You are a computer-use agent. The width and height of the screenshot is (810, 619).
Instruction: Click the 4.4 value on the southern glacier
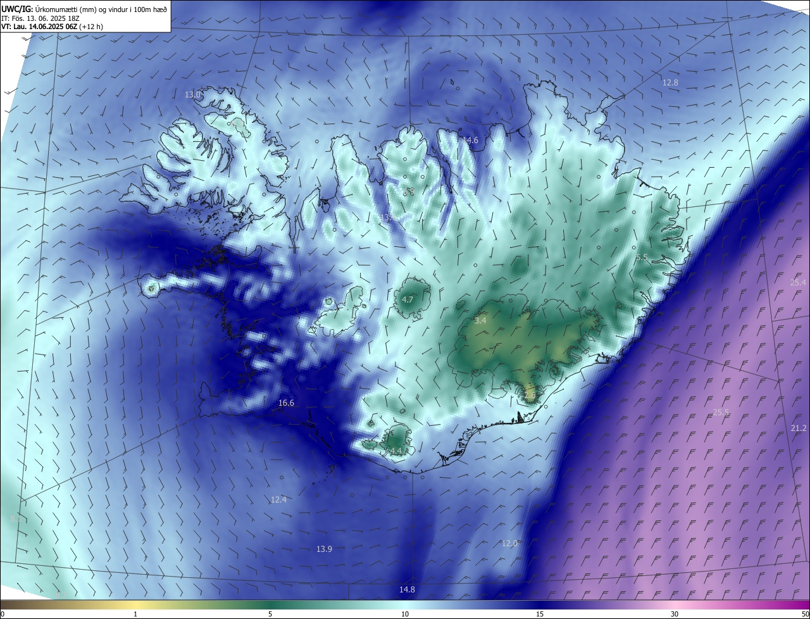pyautogui.click(x=396, y=450)
